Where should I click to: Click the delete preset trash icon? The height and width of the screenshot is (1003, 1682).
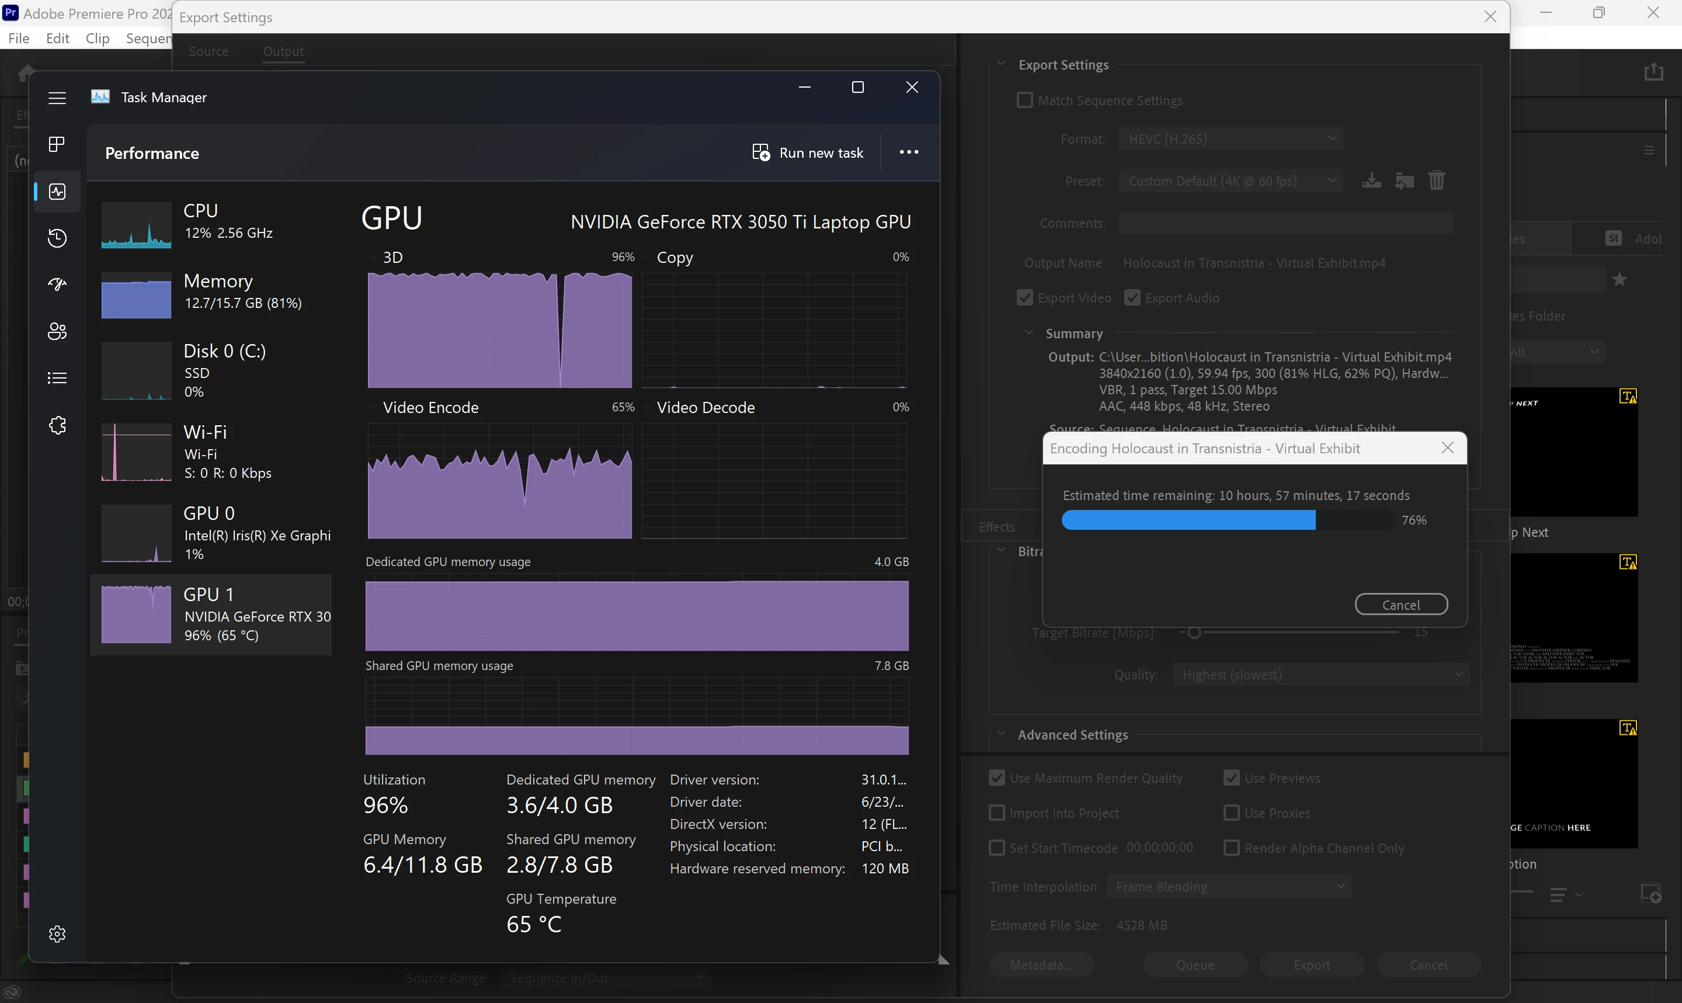pyautogui.click(x=1436, y=181)
